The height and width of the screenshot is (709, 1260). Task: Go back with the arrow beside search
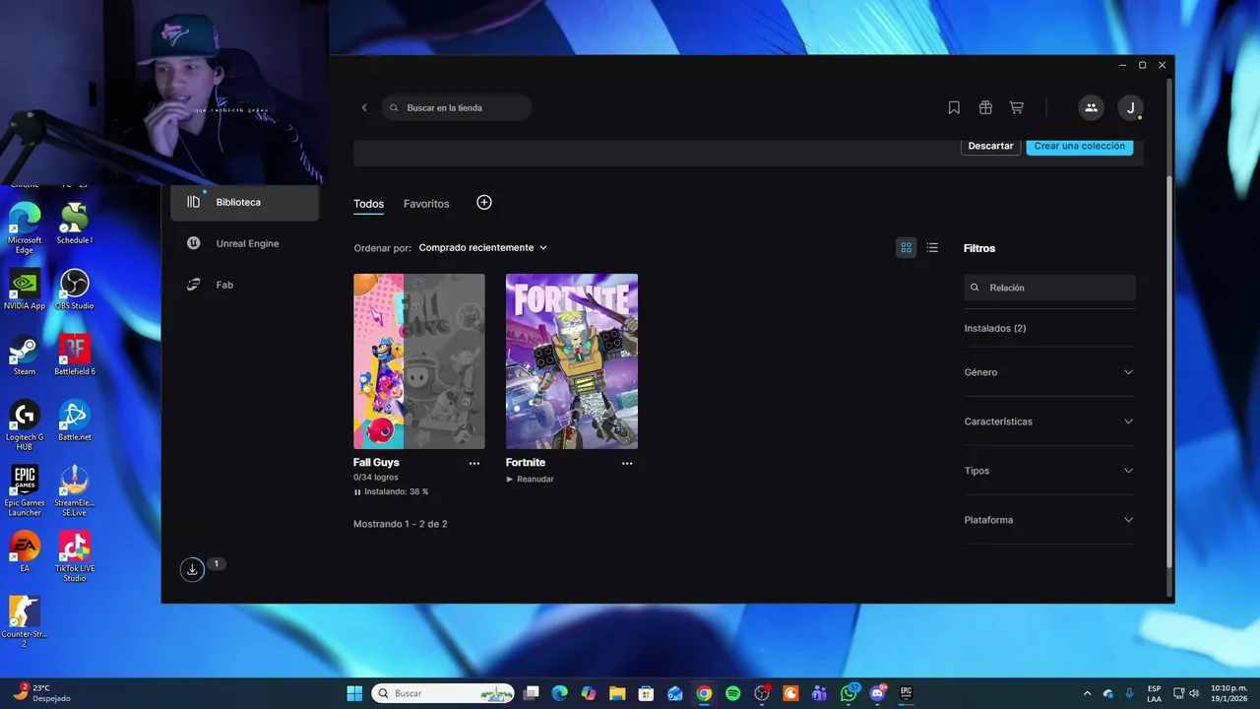point(364,107)
